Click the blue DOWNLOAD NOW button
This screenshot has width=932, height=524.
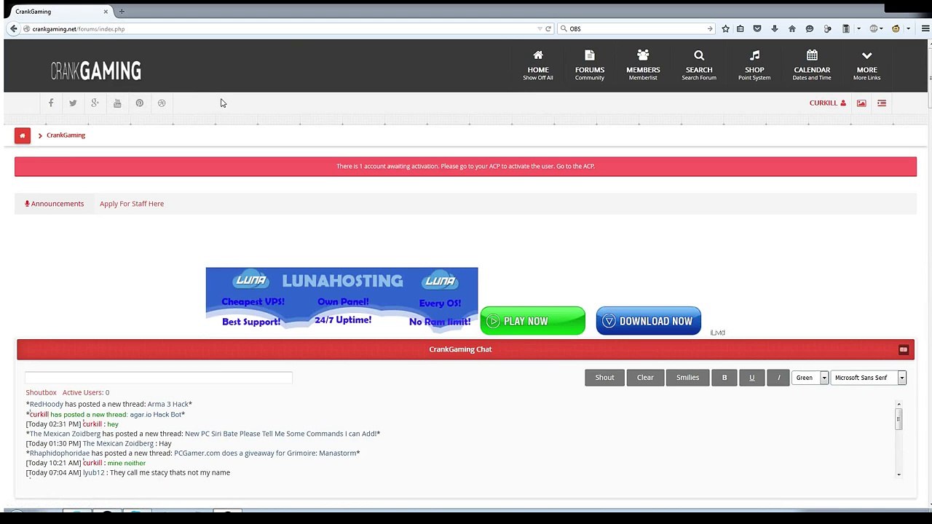coord(649,321)
